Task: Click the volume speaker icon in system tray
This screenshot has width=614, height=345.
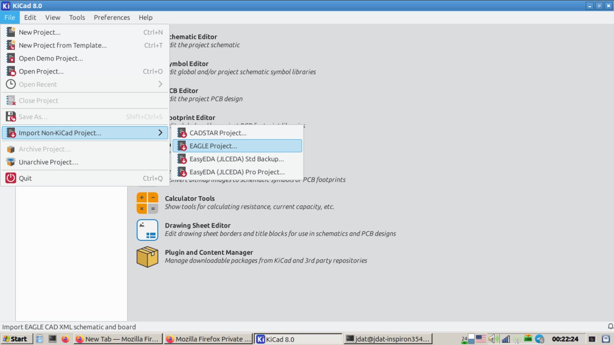Action: tap(493, 339)
